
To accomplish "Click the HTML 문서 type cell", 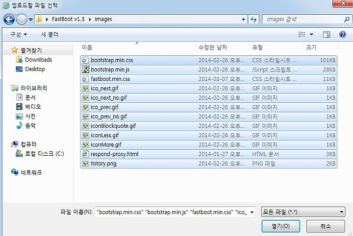I will (265, 154).
